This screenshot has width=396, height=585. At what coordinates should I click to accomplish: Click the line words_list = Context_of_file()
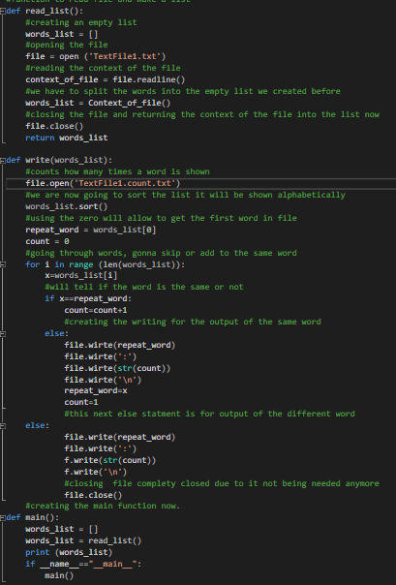[x=98, y=103]
